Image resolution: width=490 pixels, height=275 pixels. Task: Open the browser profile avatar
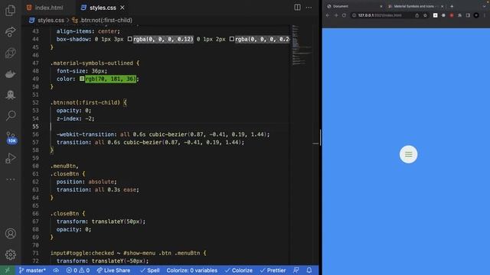point(476,15)
